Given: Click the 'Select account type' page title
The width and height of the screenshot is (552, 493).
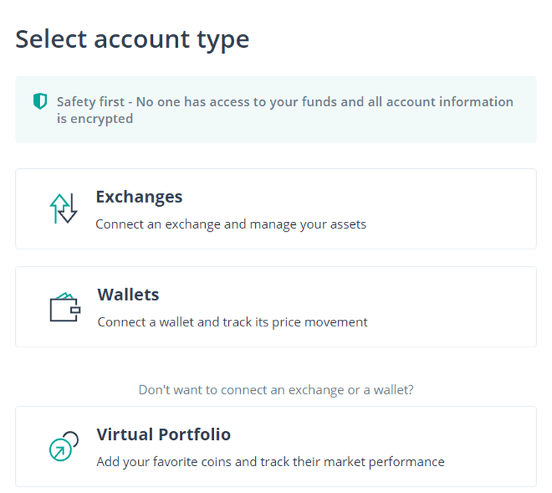Looking at the screenshot, I should 132,39.
